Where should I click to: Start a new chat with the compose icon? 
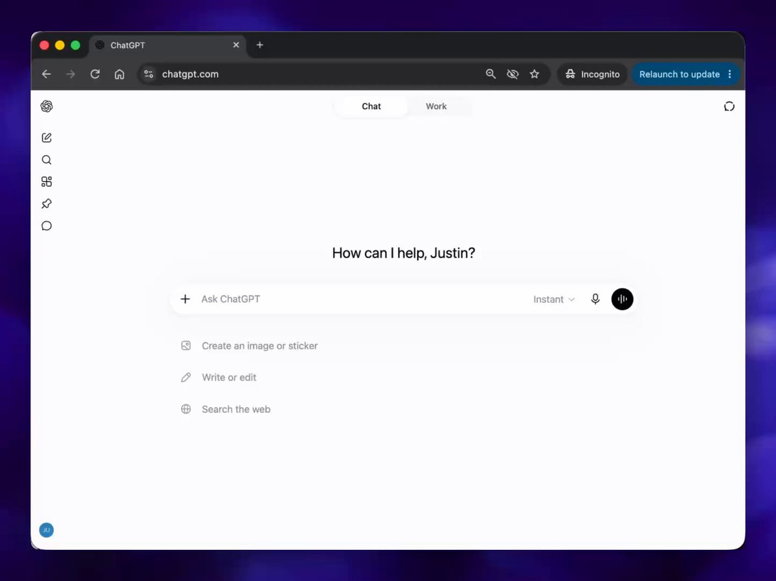(47, 138)
